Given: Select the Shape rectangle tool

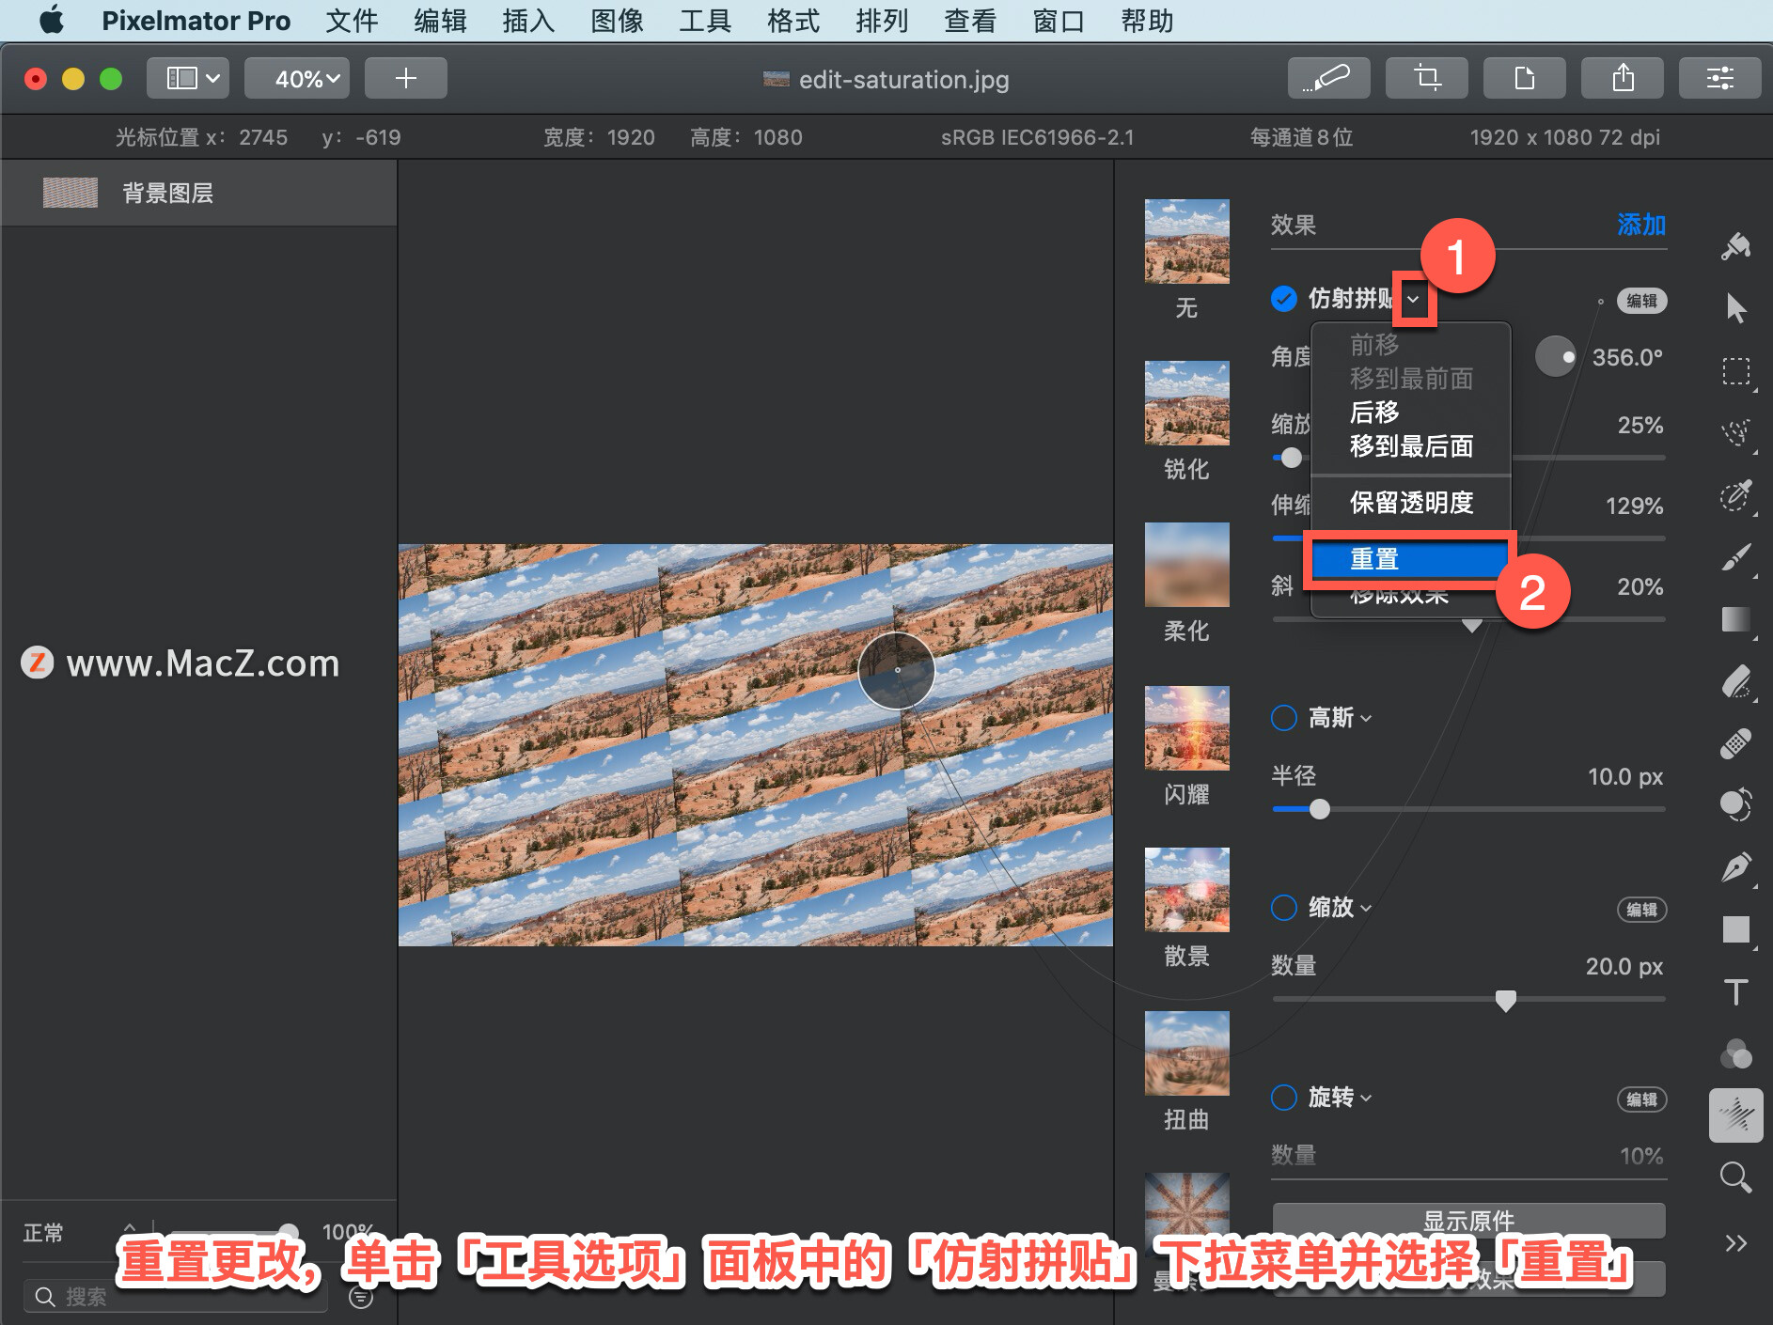Looking at the screenshot, I should click(x=1735, y=929).
